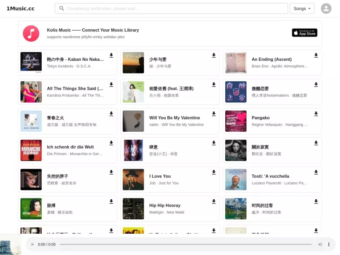Open the Pavarotti album cover

tap(236, 179)
